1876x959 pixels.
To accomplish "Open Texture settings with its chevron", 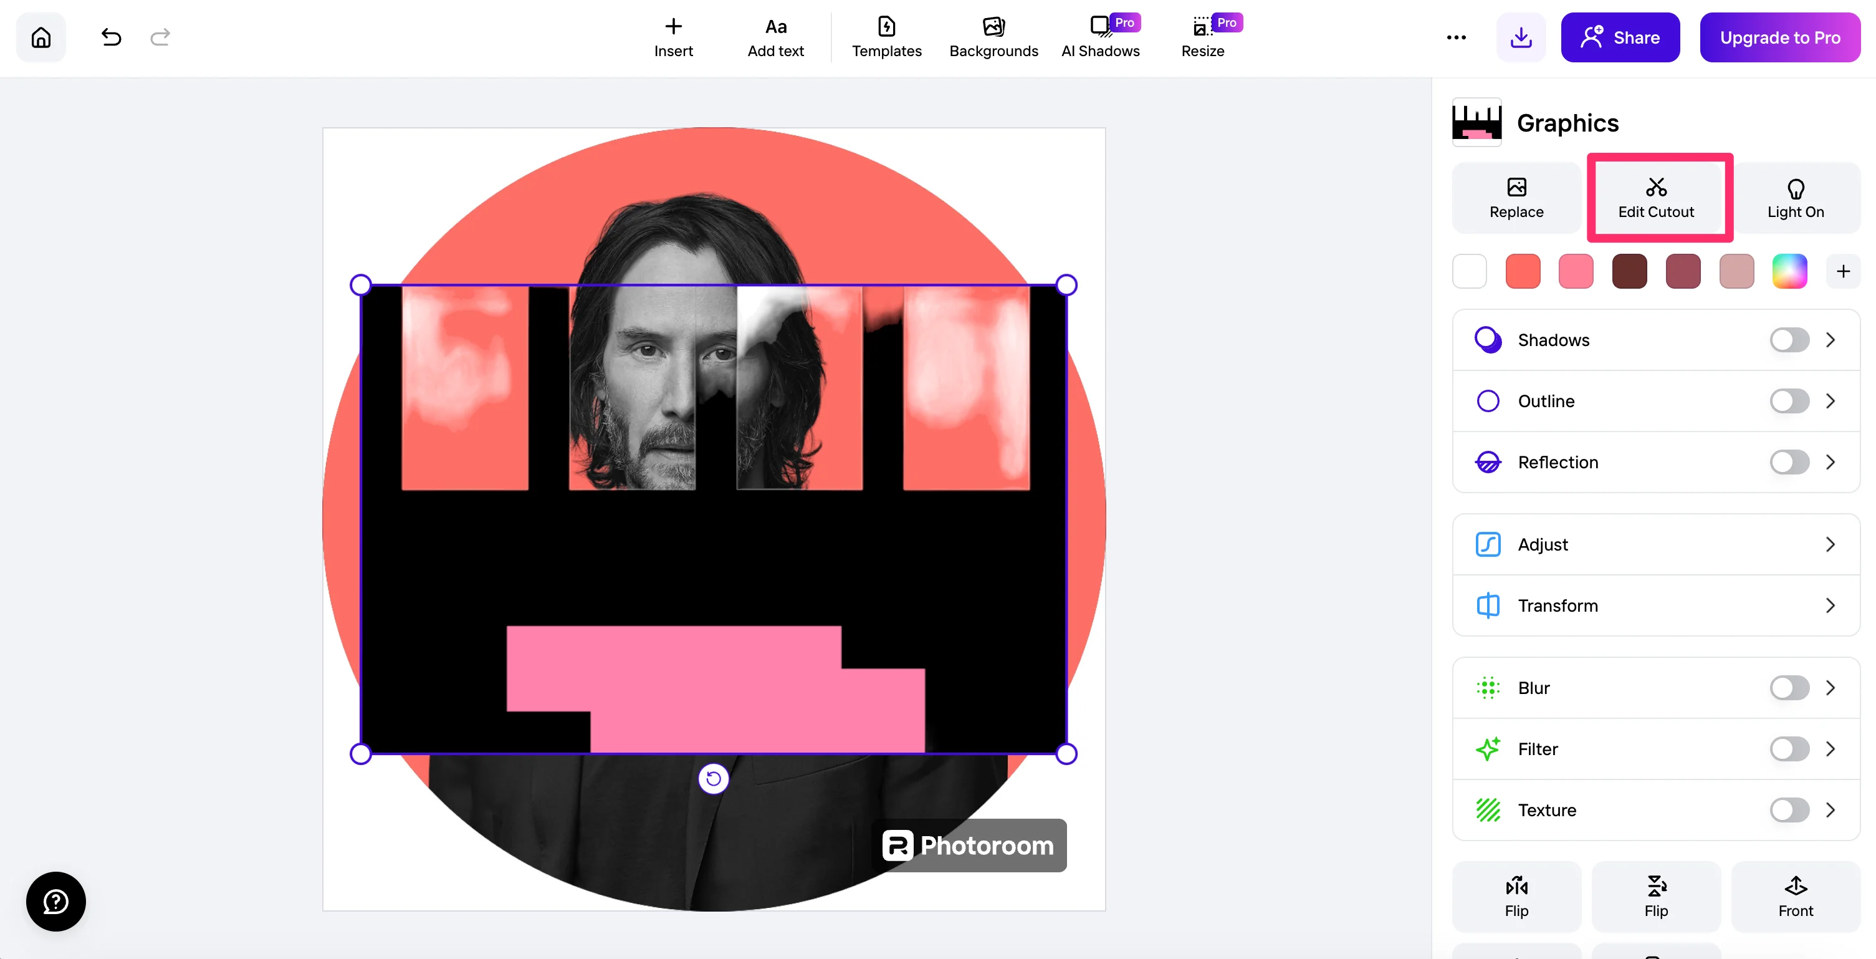I will (1829, 809).
